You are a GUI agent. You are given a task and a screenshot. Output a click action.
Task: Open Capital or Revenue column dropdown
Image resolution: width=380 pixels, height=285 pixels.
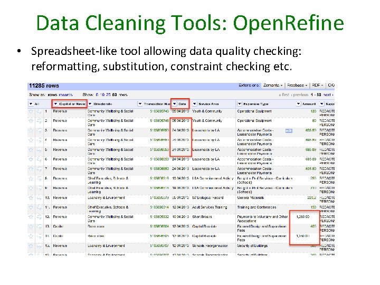[x=56, y=104]
